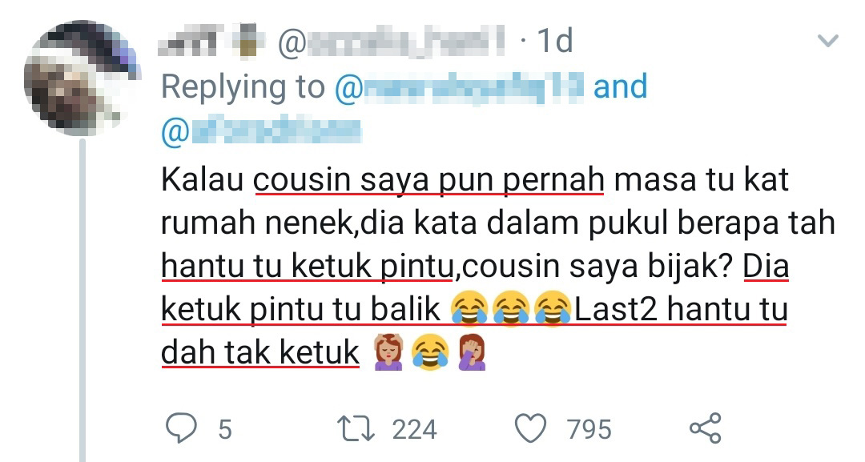Open the pixelated profile avatar
Image resolution: width=865 pixels, height=462 pixels.
pos(82,78)
